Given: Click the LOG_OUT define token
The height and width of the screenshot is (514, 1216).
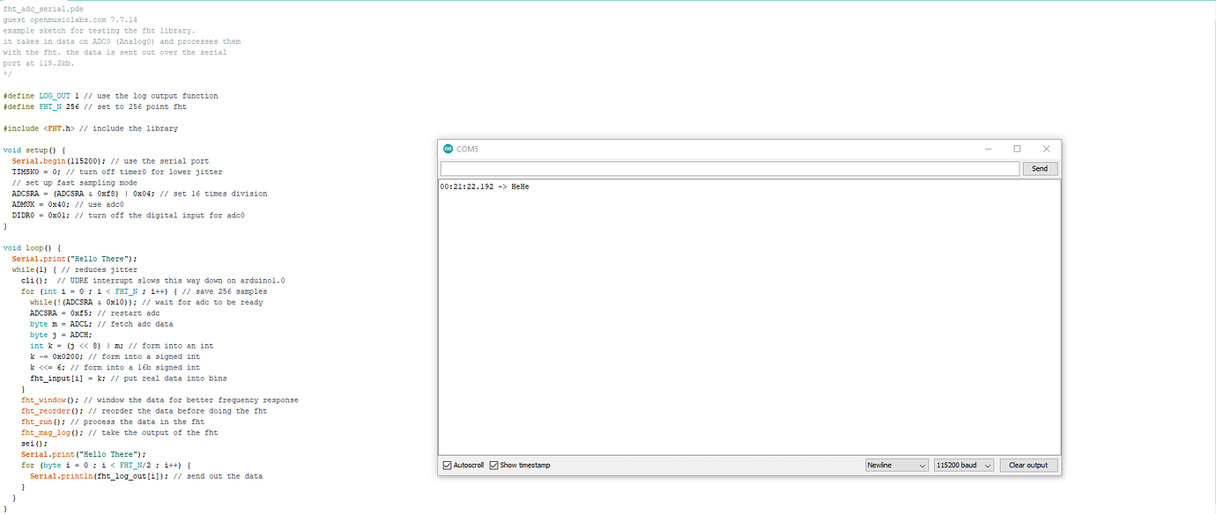Looking at the screenshot, I should (54, 95).
